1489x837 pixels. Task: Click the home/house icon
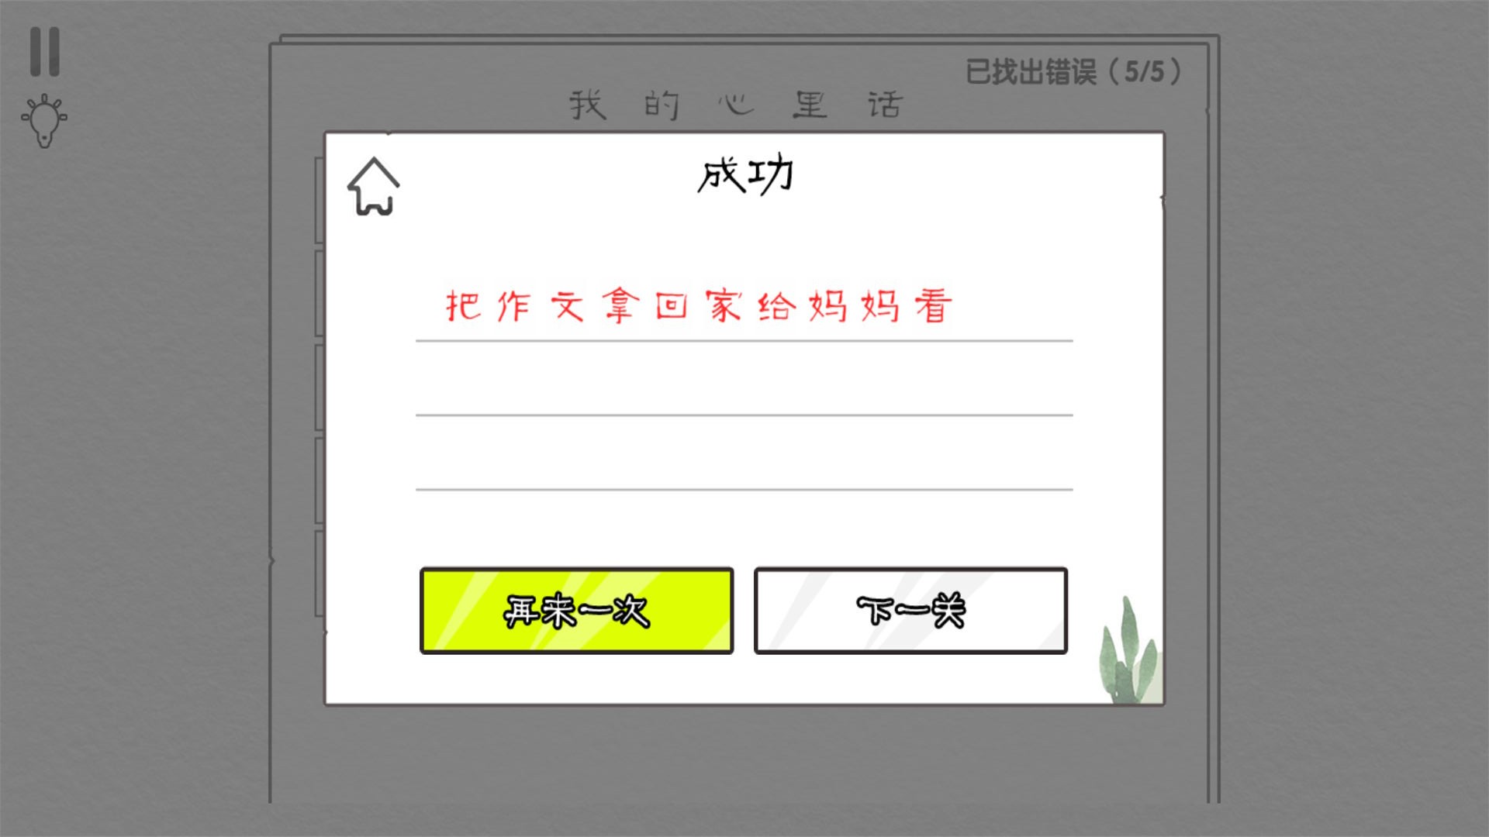pos(375,185)
